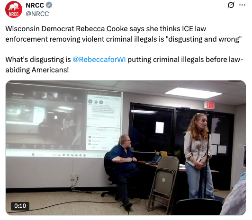Click the blue verified badge next to NRCC
This screenshot has height=220, width=252.
tap(49, 5)
